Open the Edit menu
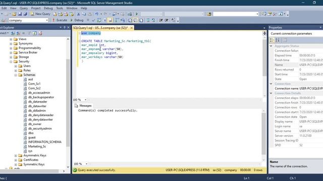The width and height of the screenshot is (323, 181). coord(4,8)
